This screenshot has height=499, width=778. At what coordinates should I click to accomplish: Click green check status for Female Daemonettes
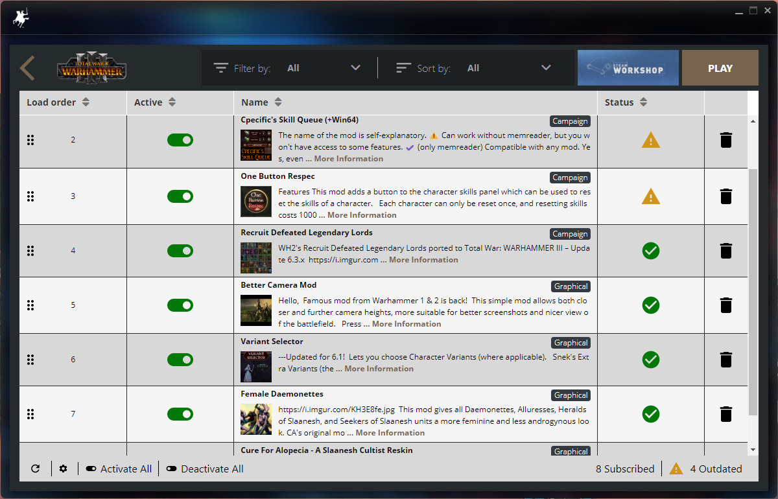(x=651, y=414)
